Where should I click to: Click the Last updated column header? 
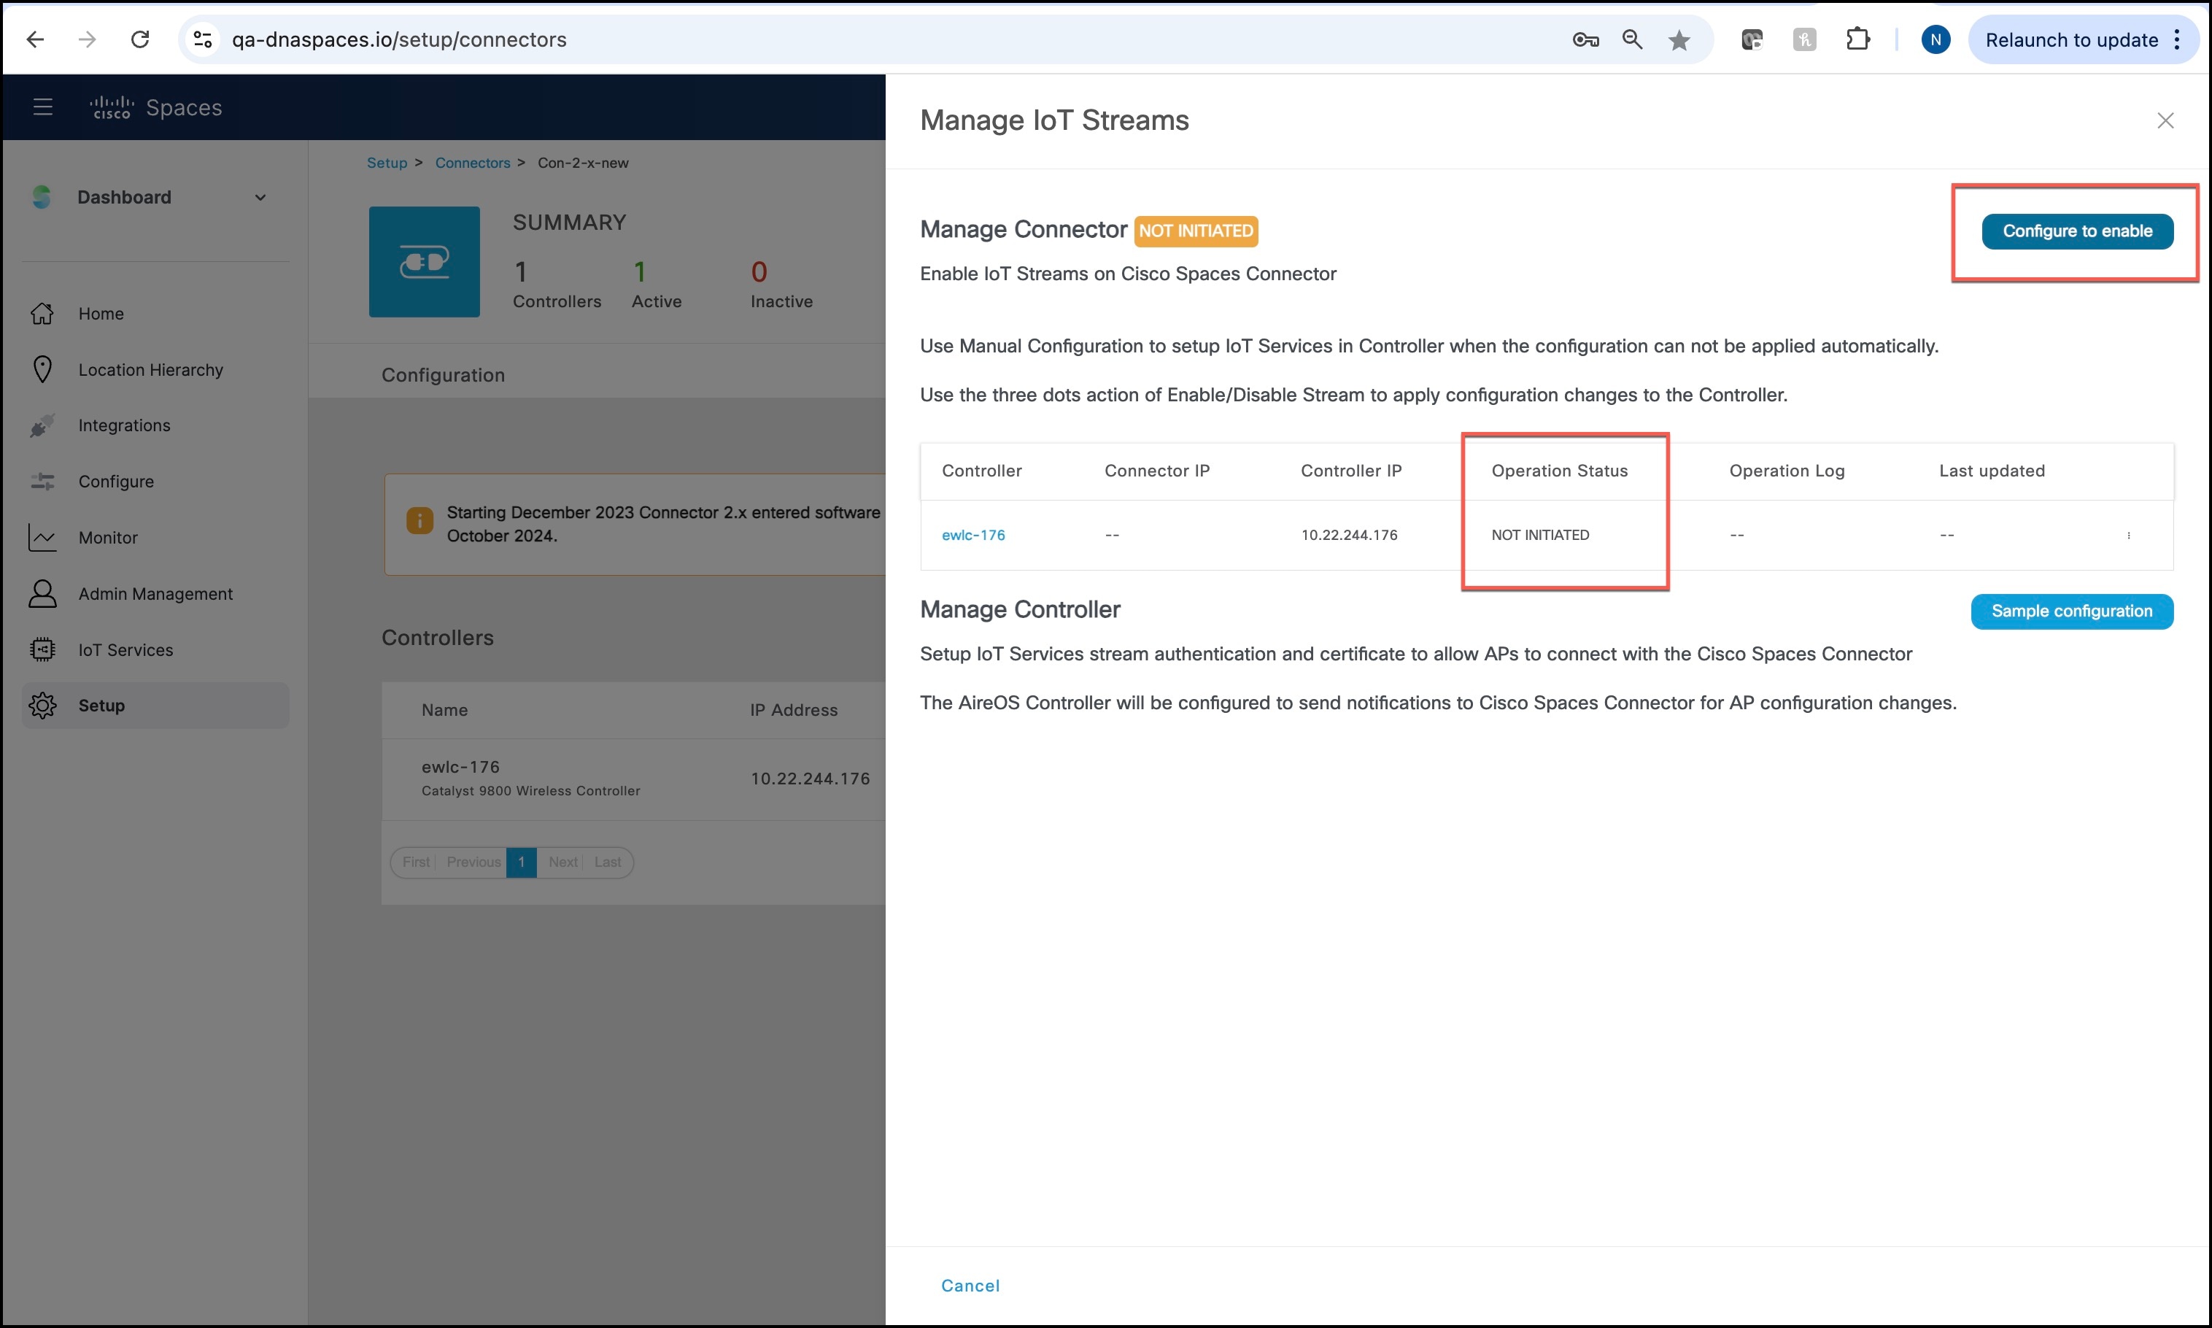1991,471
